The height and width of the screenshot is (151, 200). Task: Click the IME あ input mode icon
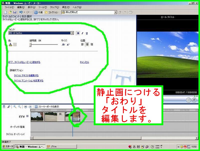pyautogui.click(x=134, y=147)
